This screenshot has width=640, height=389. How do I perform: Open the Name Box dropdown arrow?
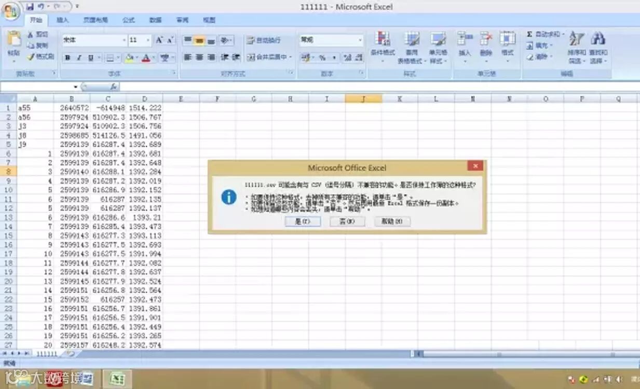pyautogui.click(x=76, y=87)
